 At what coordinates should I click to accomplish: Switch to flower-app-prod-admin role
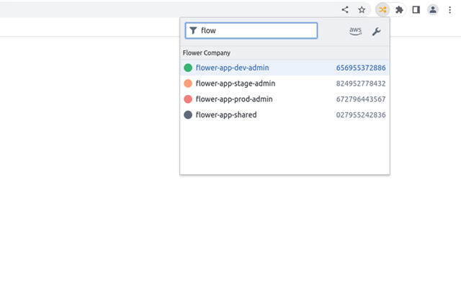pos(285,99)
